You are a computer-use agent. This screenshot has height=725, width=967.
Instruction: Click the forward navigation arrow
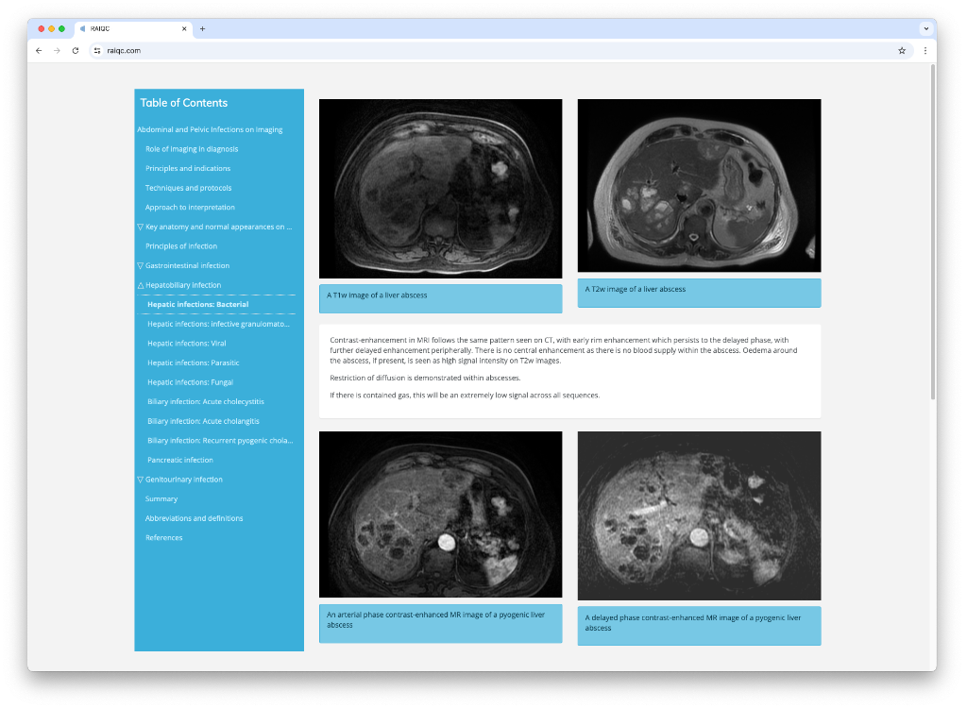click(x=57, y=50)
